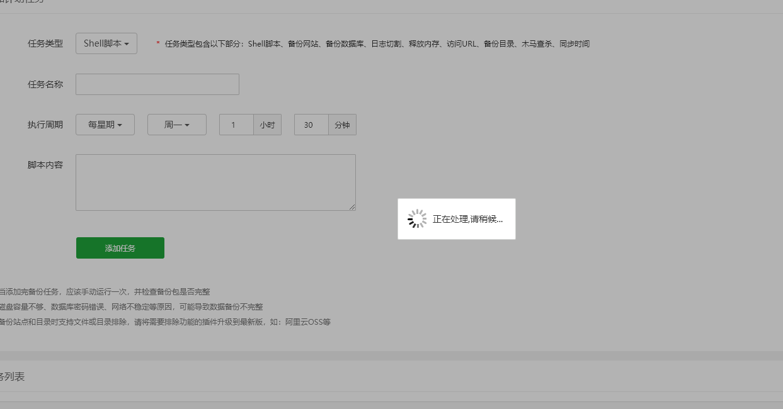Click the note mentioning 阿里云OSS plugin upgrade
The width and height of the screenshot is (783, 409).
[x=165, y=322]
